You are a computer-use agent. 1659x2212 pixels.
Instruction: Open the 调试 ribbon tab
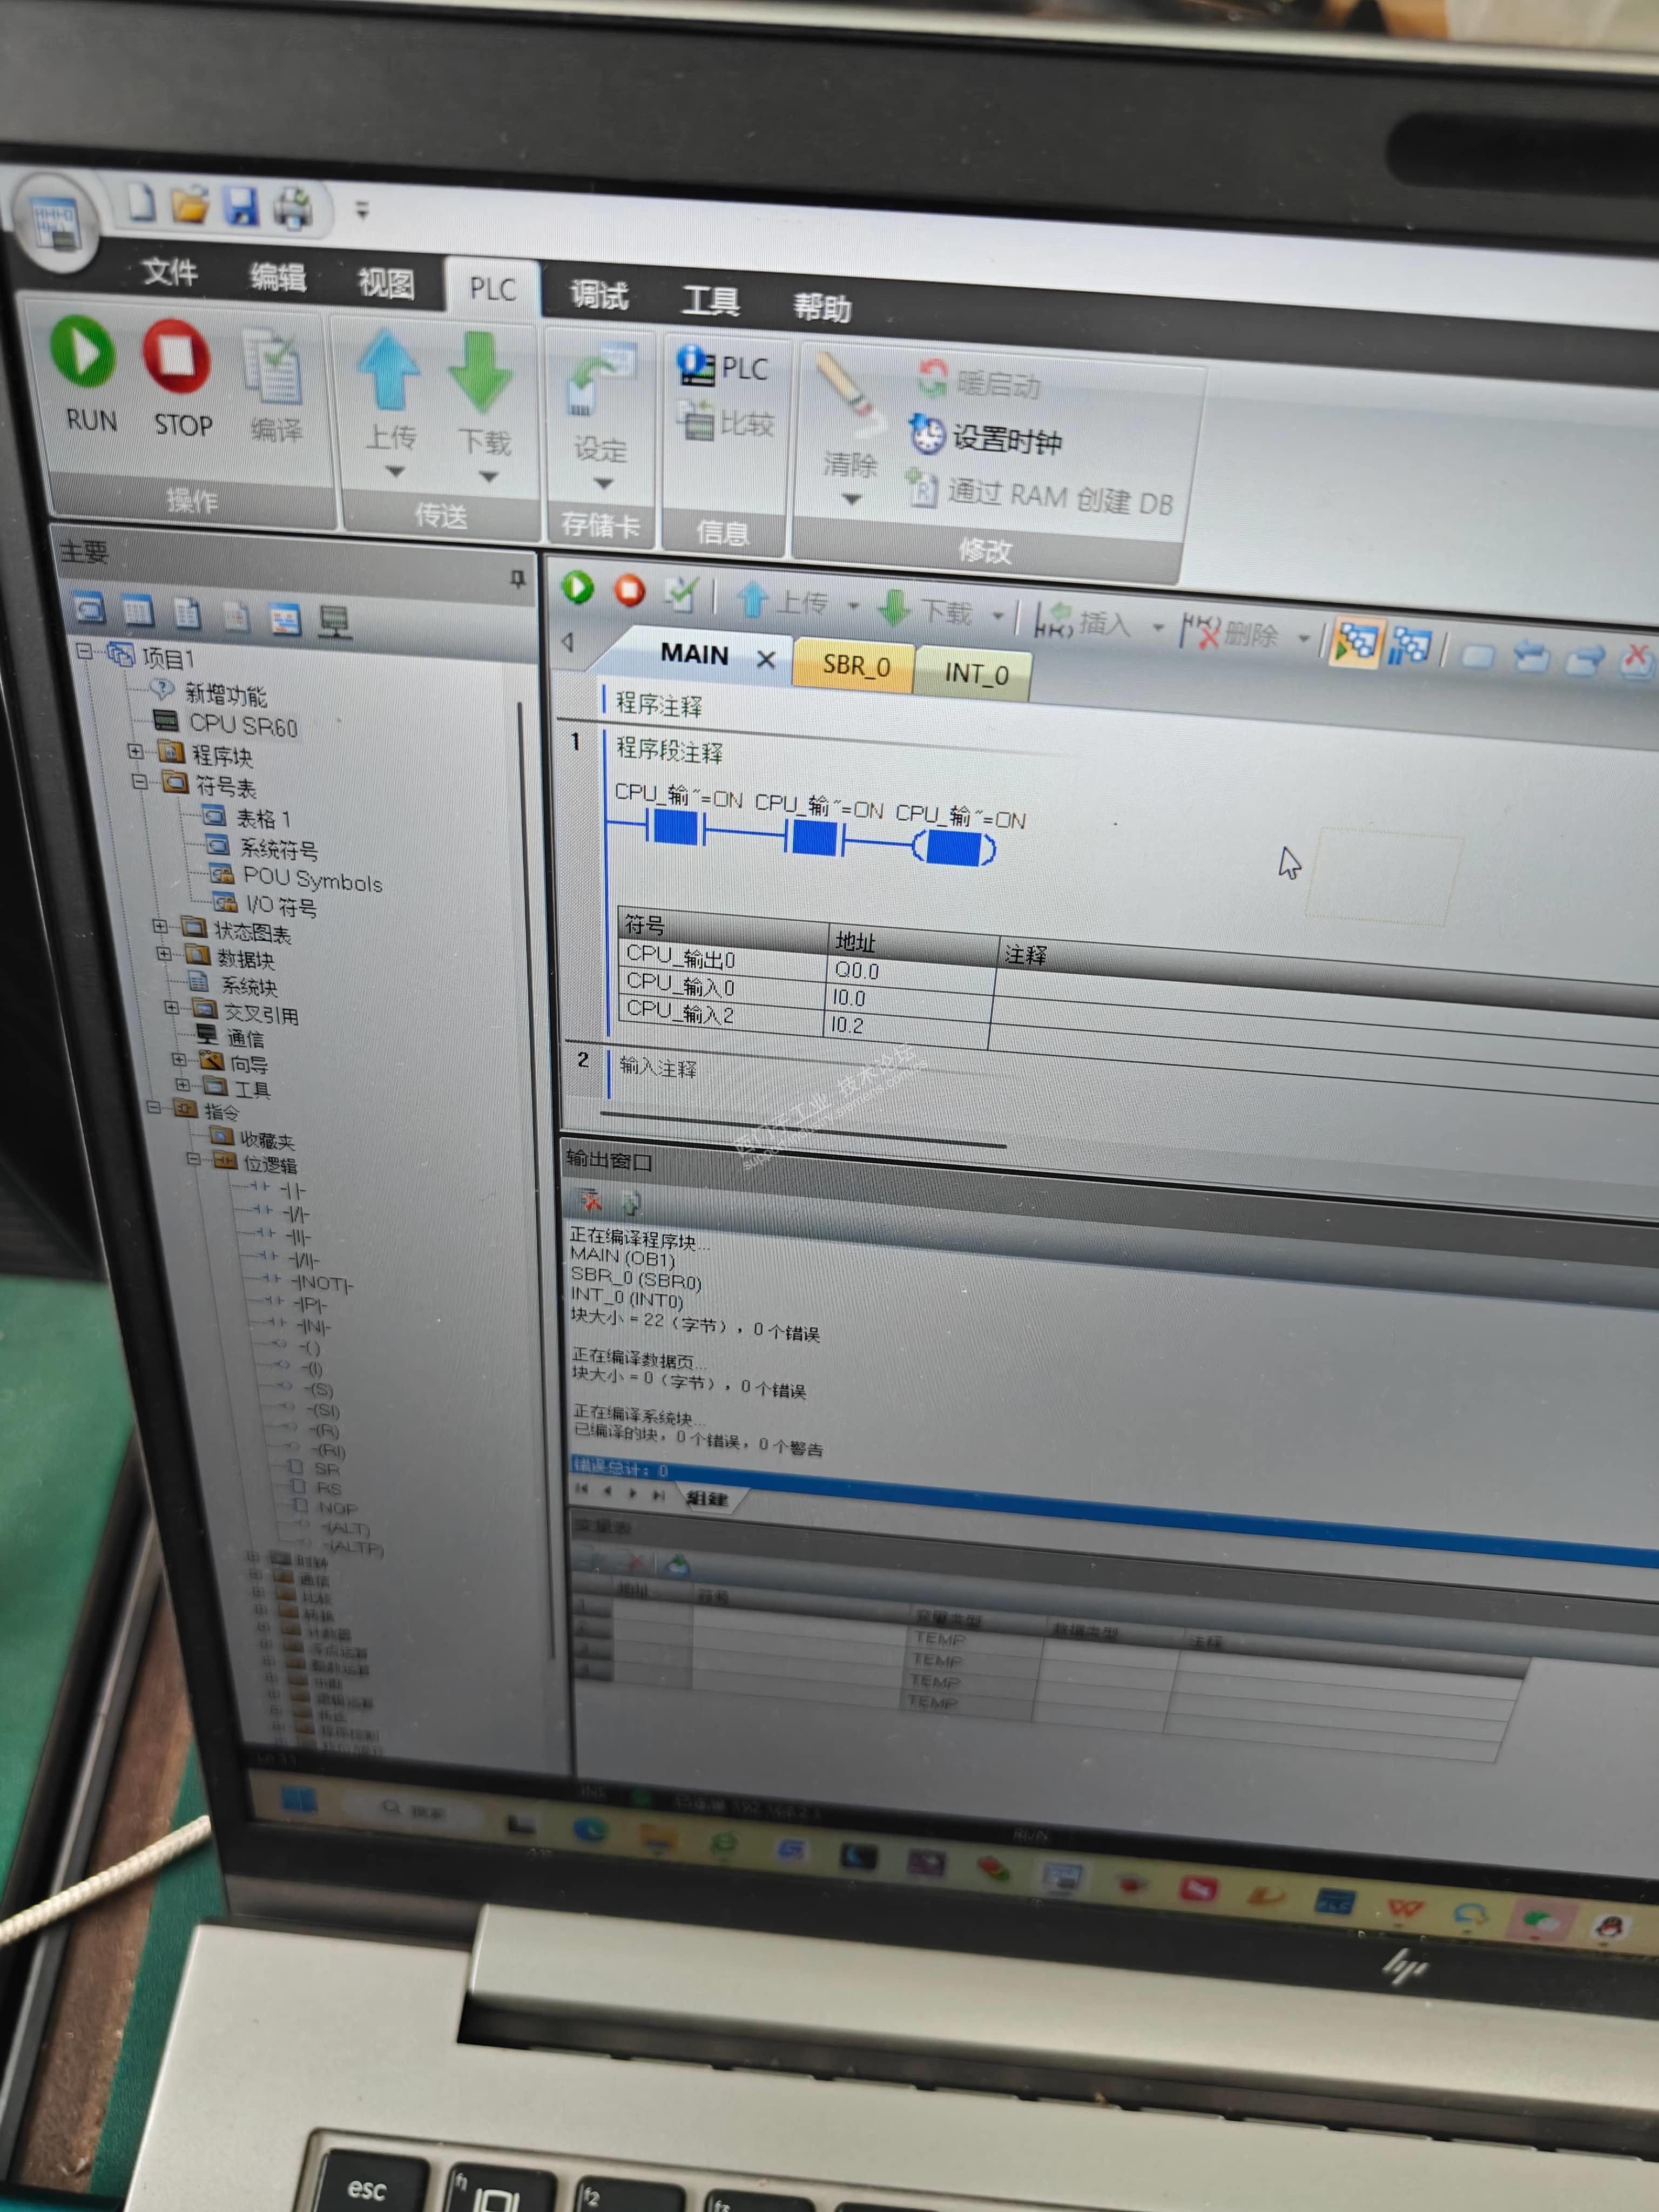click(x=599, y=296)
